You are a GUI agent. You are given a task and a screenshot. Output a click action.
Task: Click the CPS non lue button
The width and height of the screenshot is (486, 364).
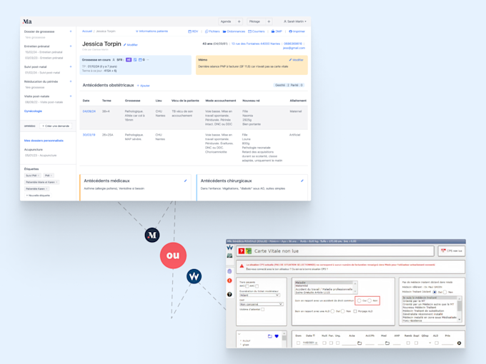[x=451, y=251]
